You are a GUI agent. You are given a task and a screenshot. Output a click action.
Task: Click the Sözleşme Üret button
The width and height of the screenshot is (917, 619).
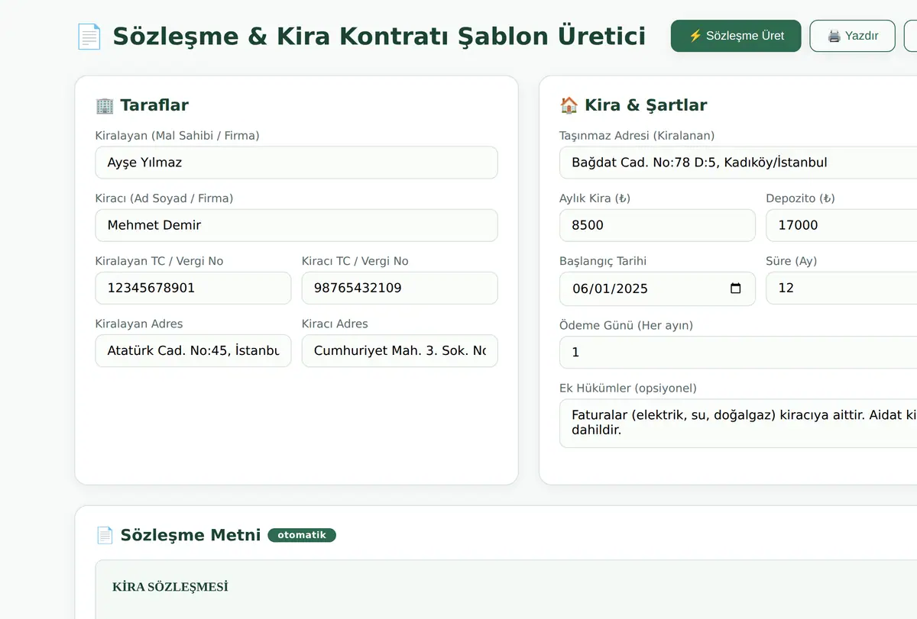[736, 36]
